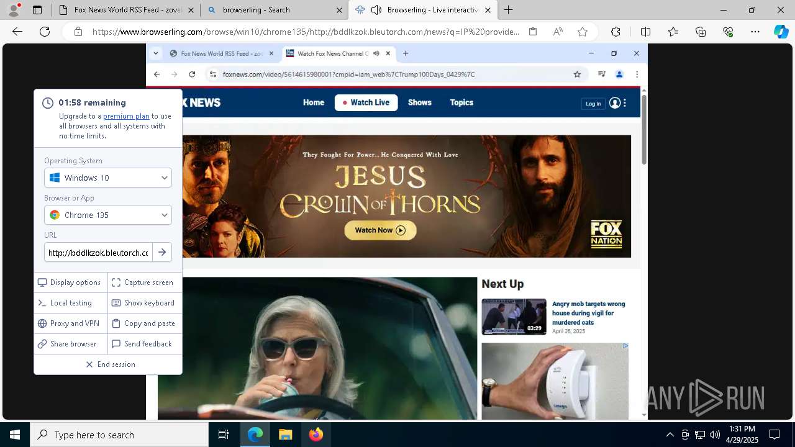Open Edge collections
The image size is (795, 447).
coord(701,32)
